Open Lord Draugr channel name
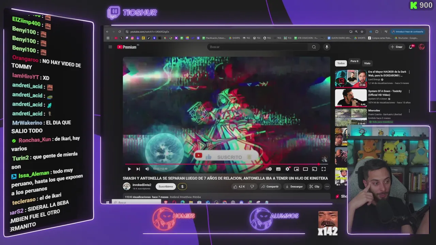Screen dimensions: 436x245 coord(374,80)
